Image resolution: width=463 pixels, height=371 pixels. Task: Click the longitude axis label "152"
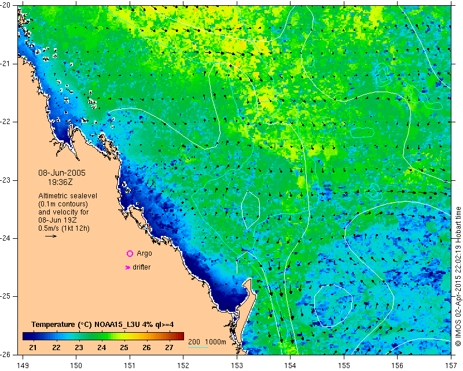(x=183, y=365)
